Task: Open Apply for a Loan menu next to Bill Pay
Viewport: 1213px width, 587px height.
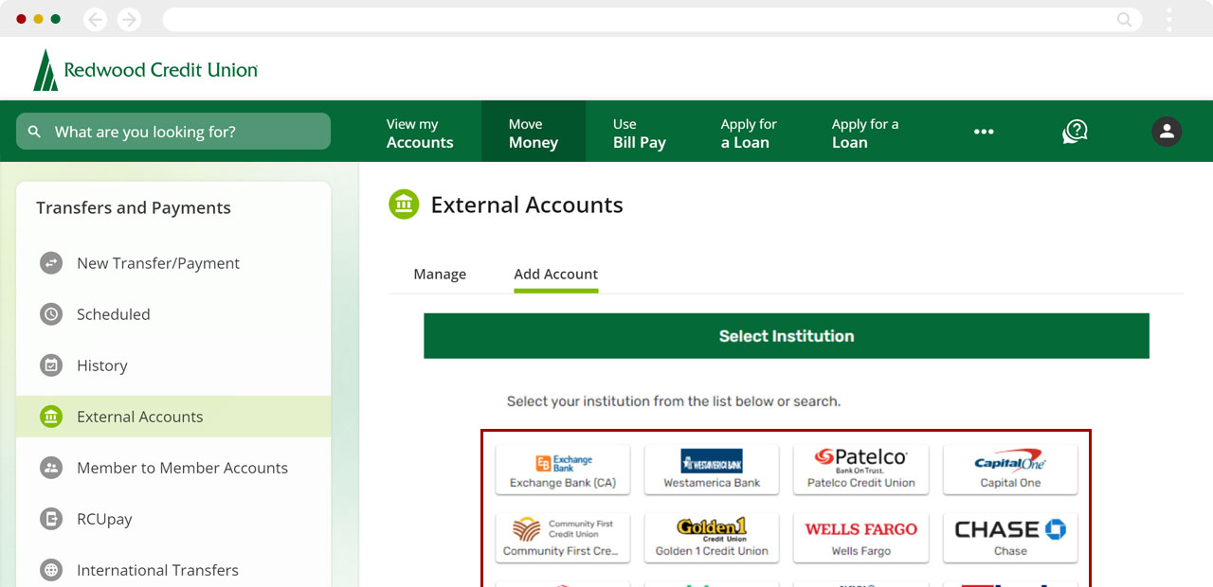Action: (x=749, y=133)
